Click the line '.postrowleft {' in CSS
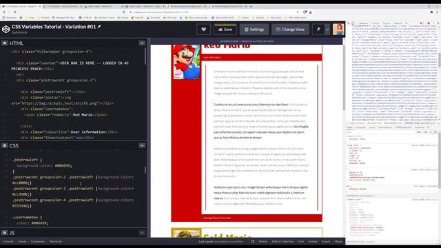 27,160
